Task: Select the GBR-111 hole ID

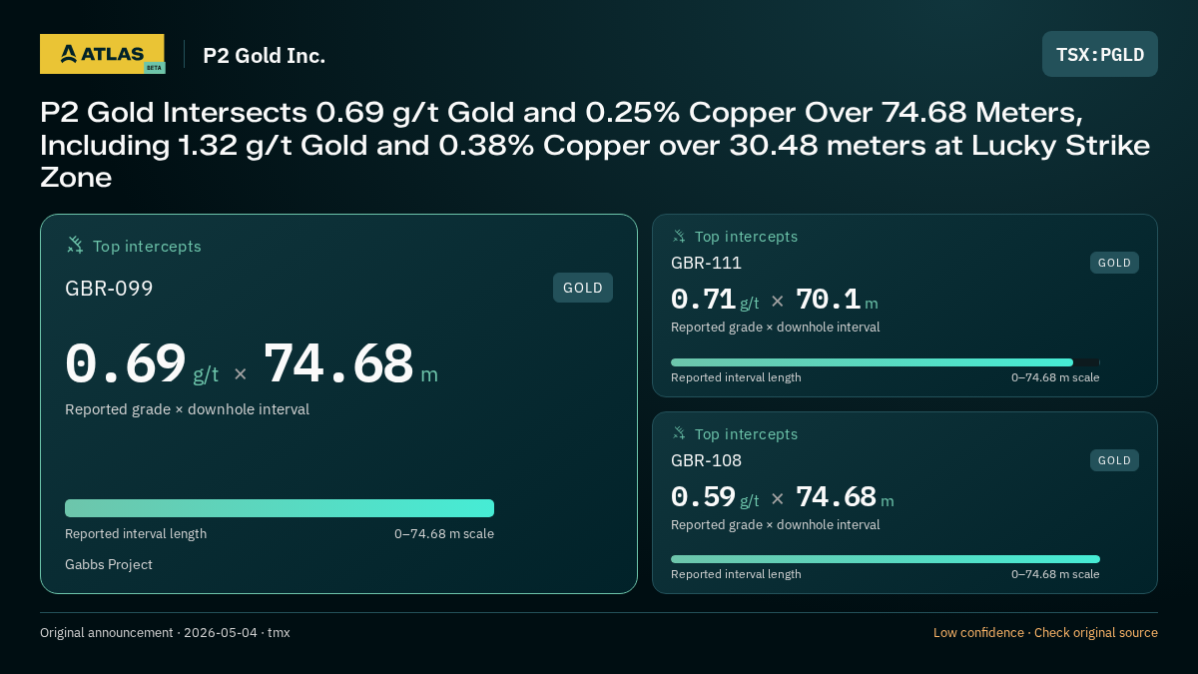Action: pyautogui.click(x=706, y=263)
